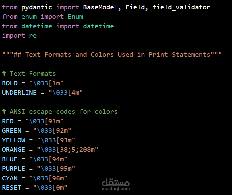Click the ANSI escape codes comment line
The image size is (232, 195).
pos(60,112)
